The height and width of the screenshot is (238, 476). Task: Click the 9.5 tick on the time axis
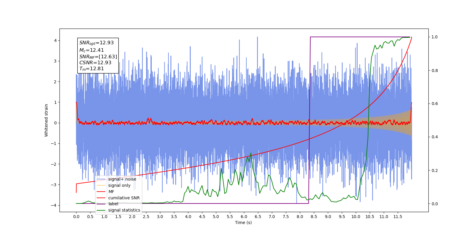(x=342, y=217)
